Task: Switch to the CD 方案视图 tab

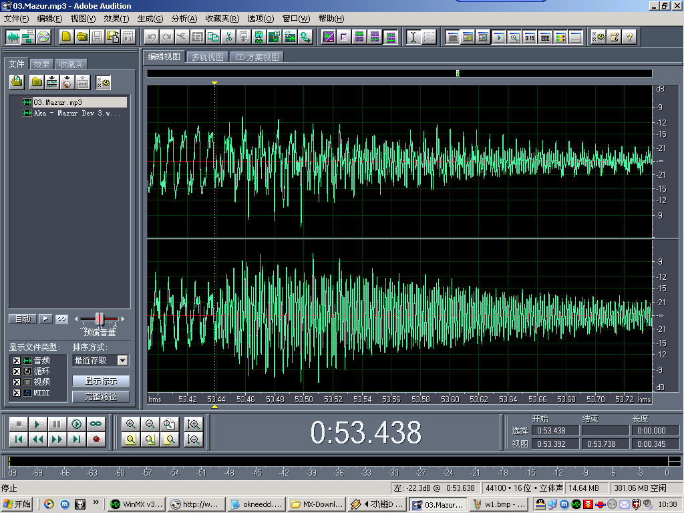Action: 257,57
